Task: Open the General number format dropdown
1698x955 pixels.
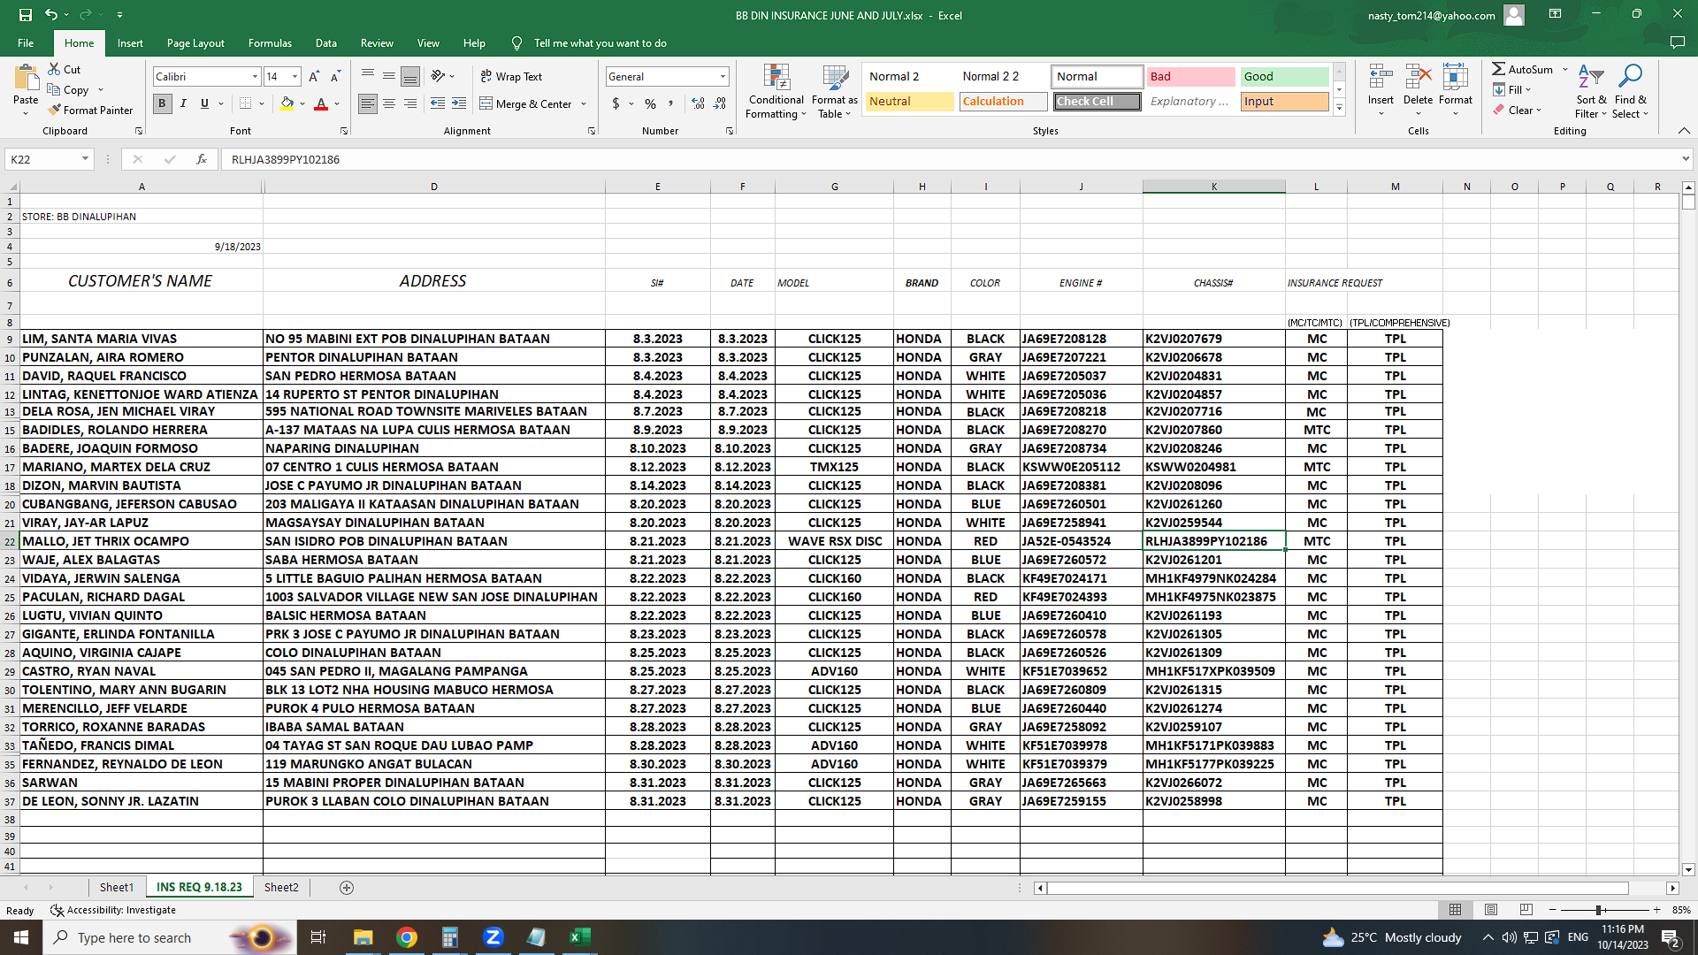Action: tap(723, 77)
